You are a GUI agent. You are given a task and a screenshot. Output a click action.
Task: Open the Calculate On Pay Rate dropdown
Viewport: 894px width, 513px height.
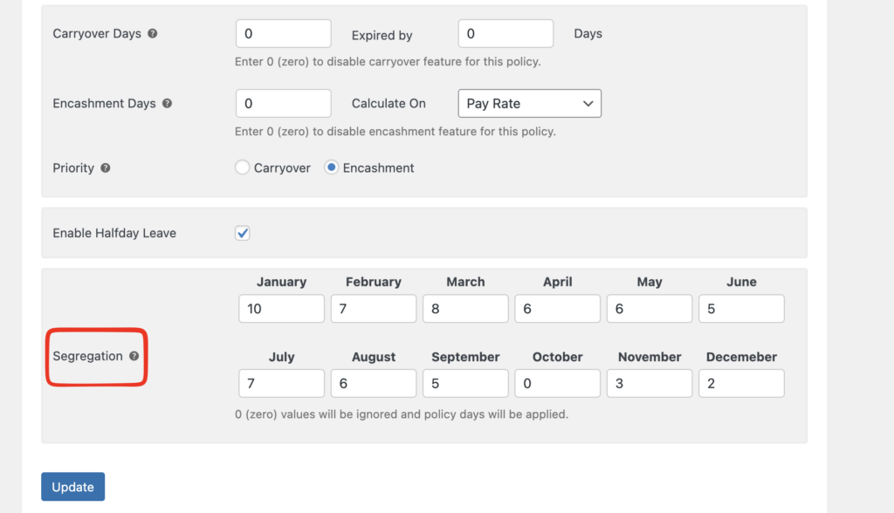(x=529, y=103)
